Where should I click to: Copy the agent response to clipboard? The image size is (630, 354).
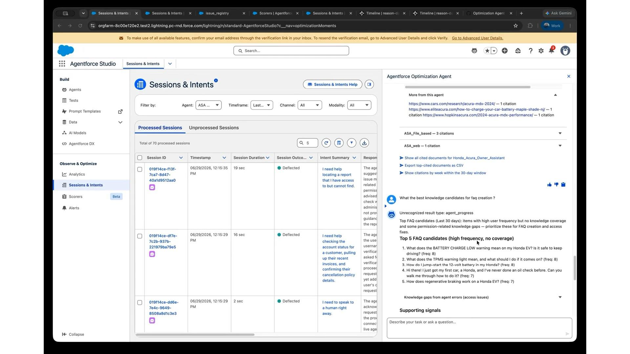[563, 185]
